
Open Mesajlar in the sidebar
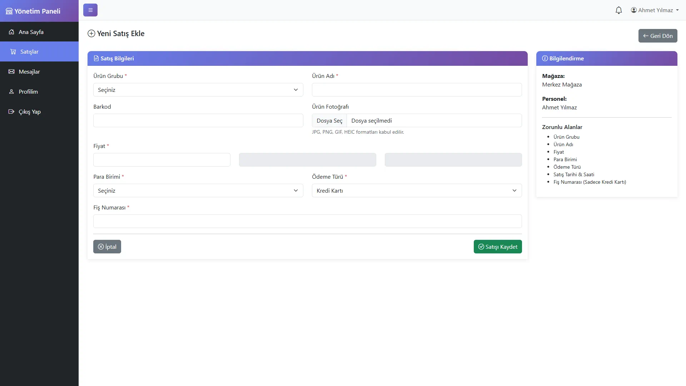point(39,71)
